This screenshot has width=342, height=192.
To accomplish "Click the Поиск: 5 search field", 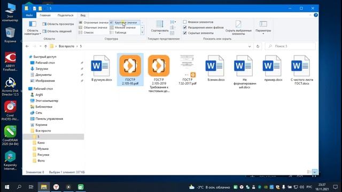I will click(x=290, y=46).
